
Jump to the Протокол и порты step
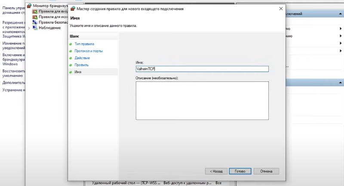coord(89,51)
